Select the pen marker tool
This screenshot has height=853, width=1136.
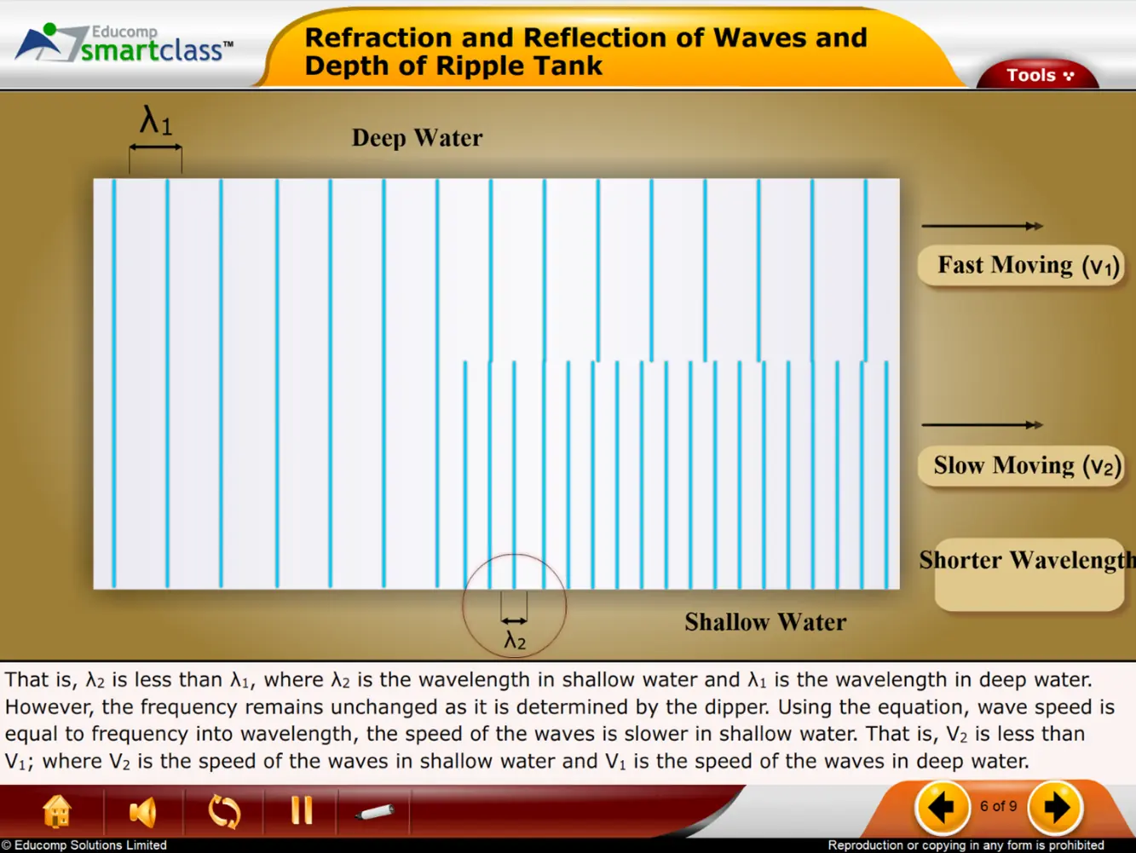(x=375, y=812)
